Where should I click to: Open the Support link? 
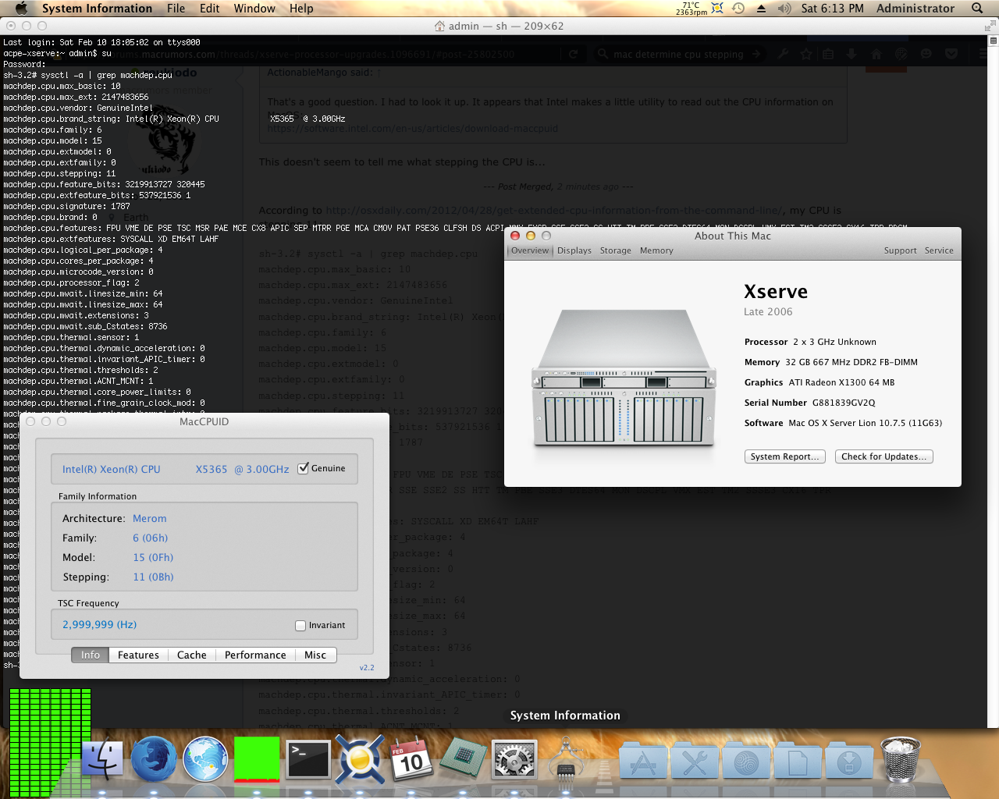click(900, 250)
